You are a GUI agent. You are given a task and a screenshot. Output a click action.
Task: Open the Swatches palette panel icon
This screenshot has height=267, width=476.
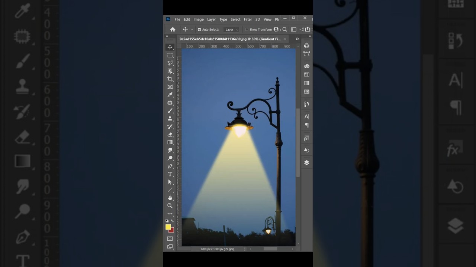(x=306, y=66)
